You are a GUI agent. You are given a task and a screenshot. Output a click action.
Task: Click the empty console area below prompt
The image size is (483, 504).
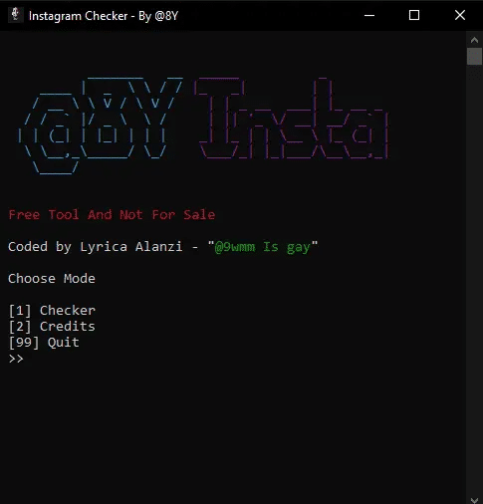click(232, 431)
